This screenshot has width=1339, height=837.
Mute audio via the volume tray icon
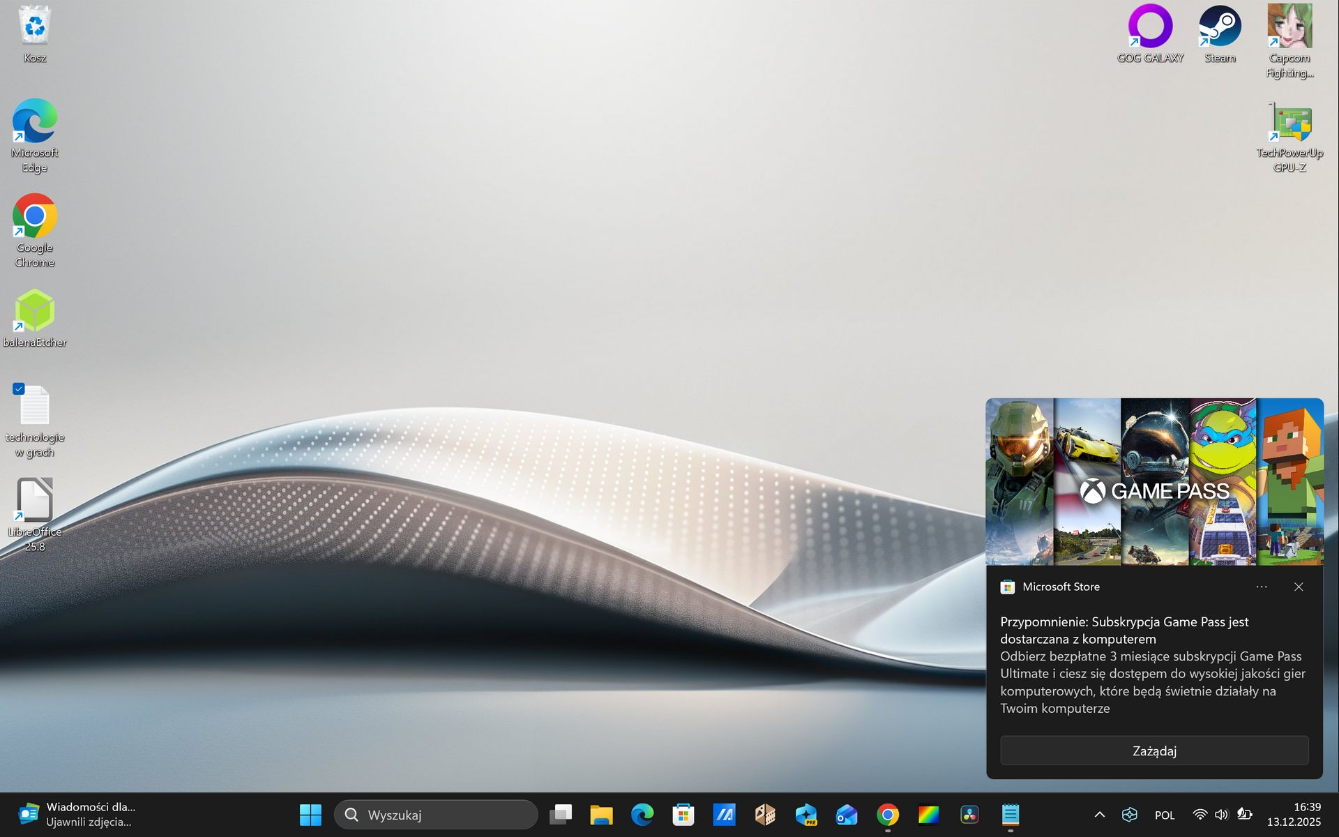tap(1221, 814)
